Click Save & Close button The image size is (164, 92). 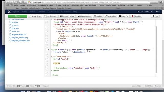click(x=35, y=16)
